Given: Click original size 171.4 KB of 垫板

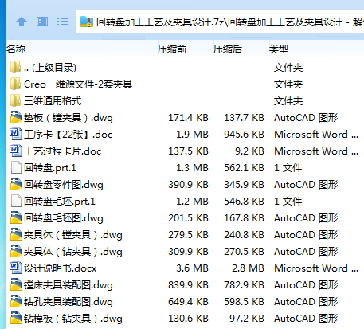Looking at the screenshot, I should (x=188, y=118).
